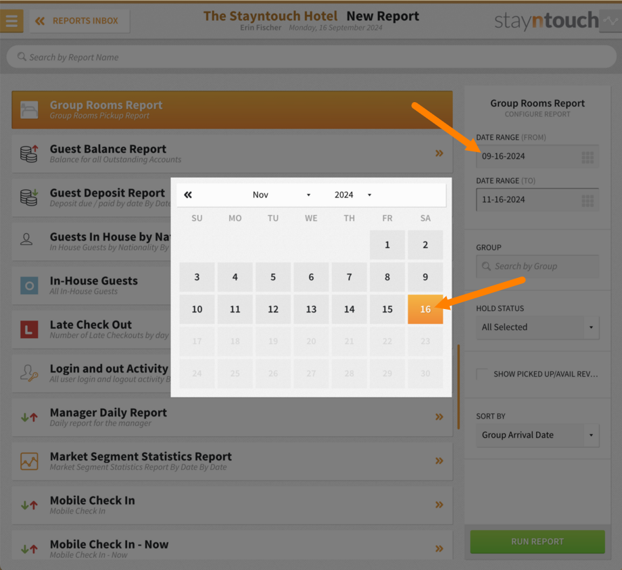Expand Manager Daily Report chevron

439,417
